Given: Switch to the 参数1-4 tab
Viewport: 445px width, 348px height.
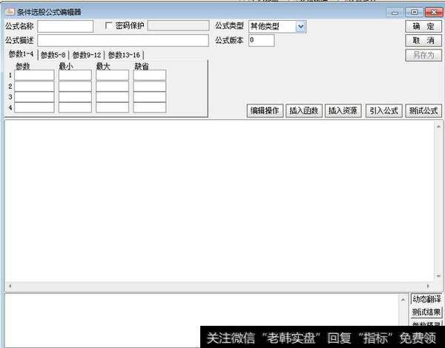Looking at the screenshot, I should point(21,54).
